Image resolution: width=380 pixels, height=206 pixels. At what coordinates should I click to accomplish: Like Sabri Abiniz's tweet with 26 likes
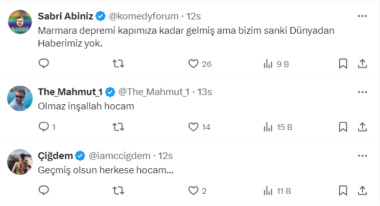[x=193, y=64]
